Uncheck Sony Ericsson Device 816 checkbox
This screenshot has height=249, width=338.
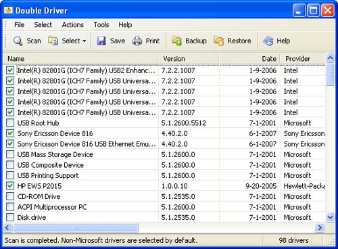click(x=10, y=133)
